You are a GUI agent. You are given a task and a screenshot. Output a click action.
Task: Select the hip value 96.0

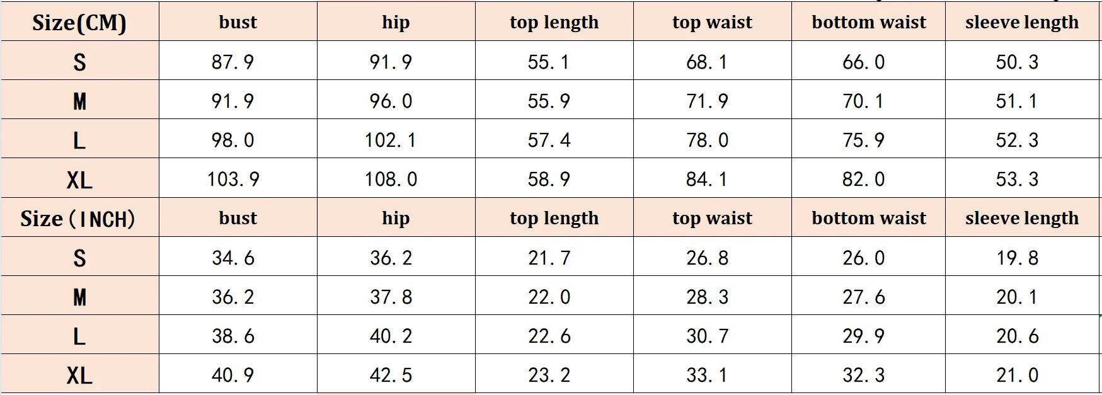391,101
